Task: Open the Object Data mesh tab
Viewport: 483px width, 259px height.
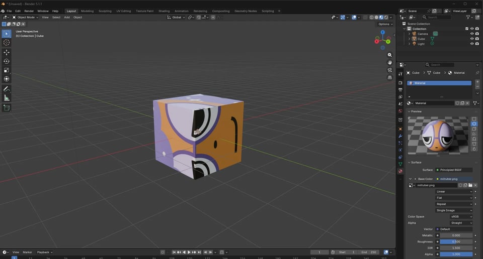Action: click(x=400, y=164)
